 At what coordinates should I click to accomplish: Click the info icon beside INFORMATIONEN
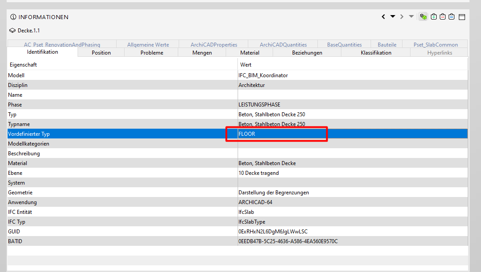[13, 17]
